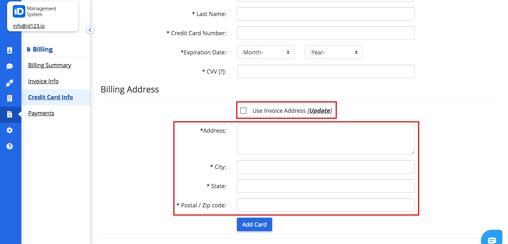The height and width of the screenshot is (244, 508).
Task: Open the info@id123.io email link
Action: pyautogui.click(x=29, y=26)
